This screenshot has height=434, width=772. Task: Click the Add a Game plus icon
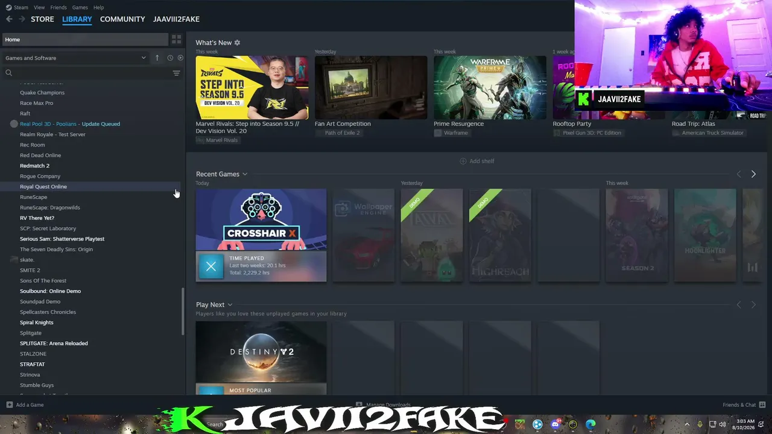[x=9, y=404]
